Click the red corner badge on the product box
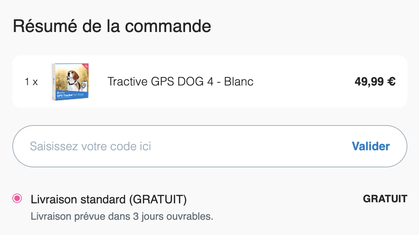The width and height of the screenshot is (419, 235). point(86,67)
